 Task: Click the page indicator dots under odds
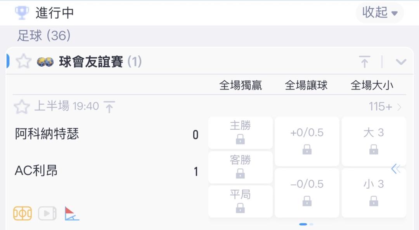pyautogui.click(x=306, y=224)
